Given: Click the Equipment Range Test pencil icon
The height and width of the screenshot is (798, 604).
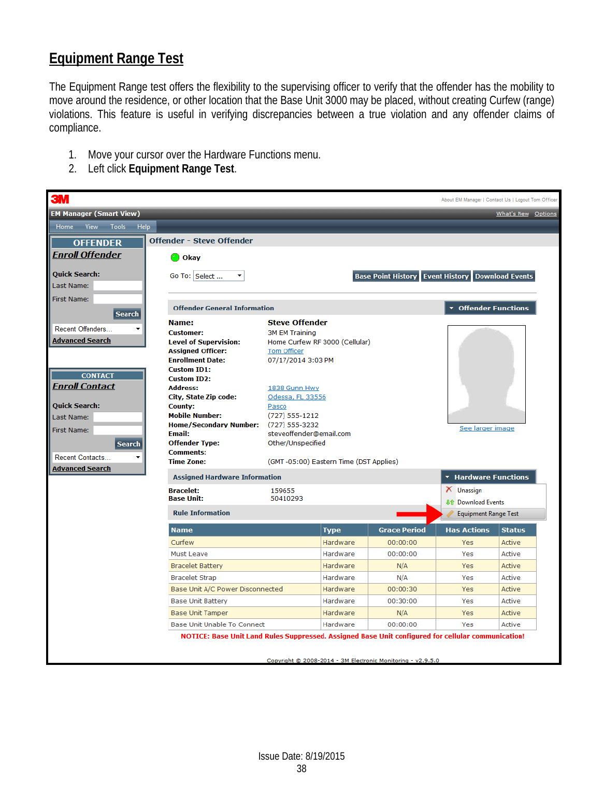Looking at the screenshot, I should (x=450, y=514).
